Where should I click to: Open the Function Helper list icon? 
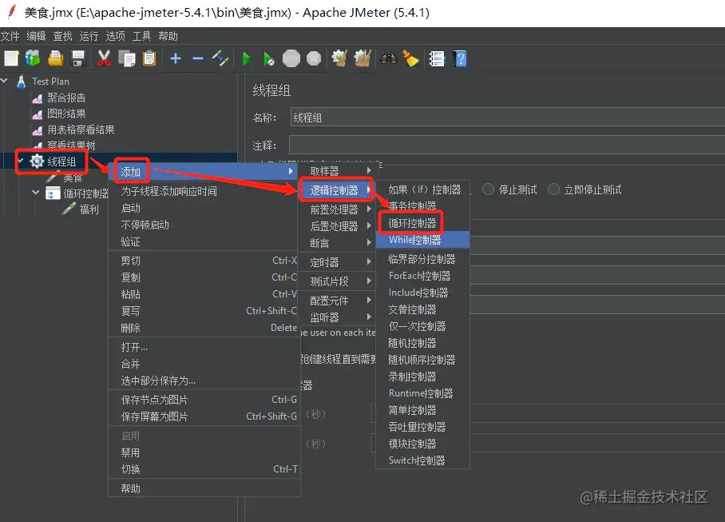tap(437, 59)
